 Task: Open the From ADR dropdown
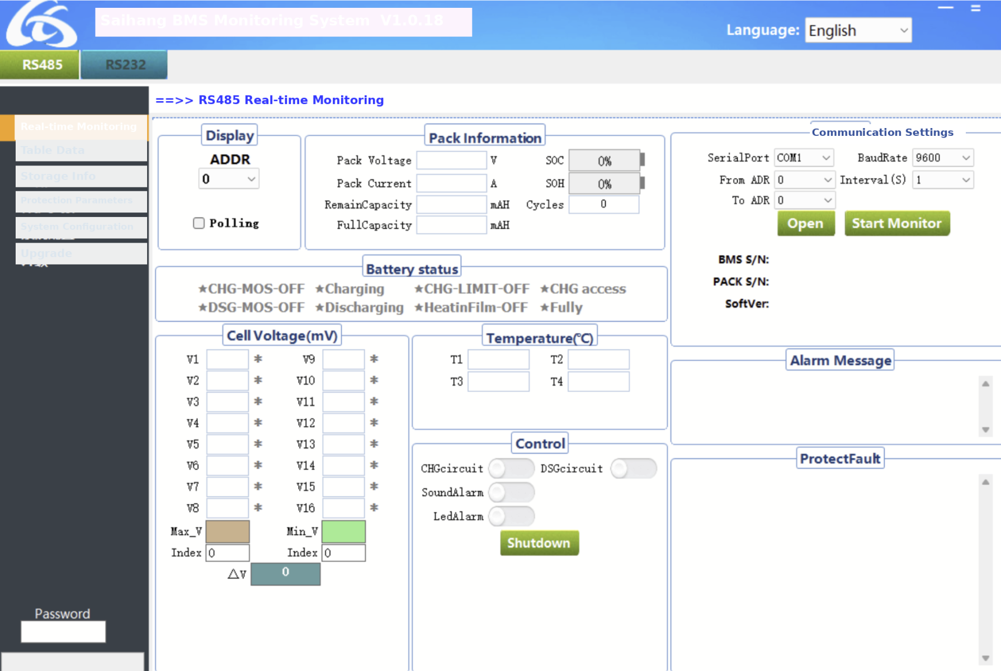click(x=804, y=179)
